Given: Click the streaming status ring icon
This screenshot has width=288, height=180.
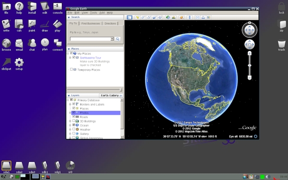Looking at the screenshot, I should click(255, 136).
